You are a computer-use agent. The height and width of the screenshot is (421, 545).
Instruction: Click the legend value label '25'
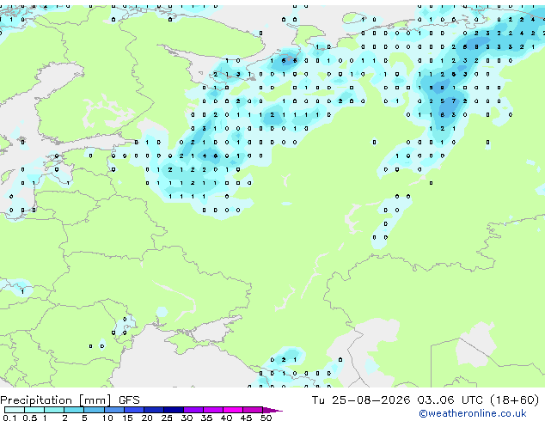167,418
